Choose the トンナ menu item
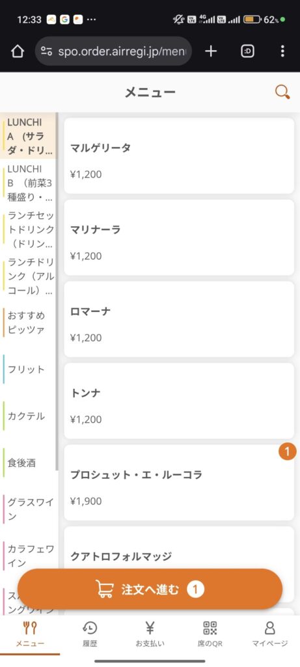 (x=179, y=401)
